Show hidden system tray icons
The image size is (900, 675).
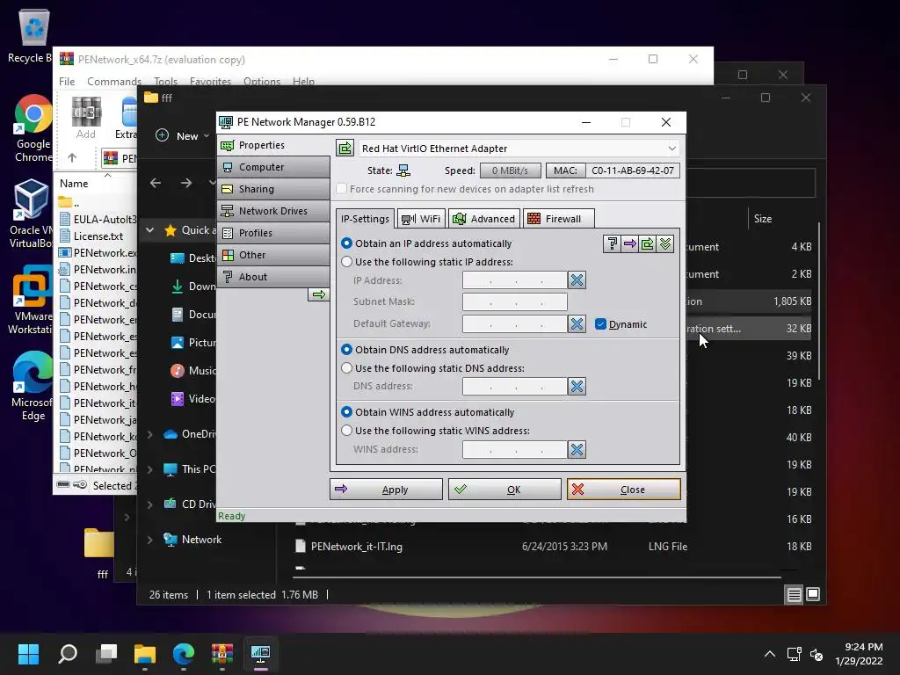pyautogui.click(x=770, y=654)
